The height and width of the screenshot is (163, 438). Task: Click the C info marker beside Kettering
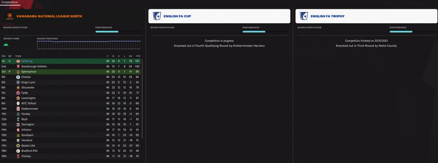10,61
